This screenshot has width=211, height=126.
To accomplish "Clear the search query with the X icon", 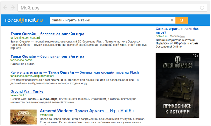I will click(172, 20).
